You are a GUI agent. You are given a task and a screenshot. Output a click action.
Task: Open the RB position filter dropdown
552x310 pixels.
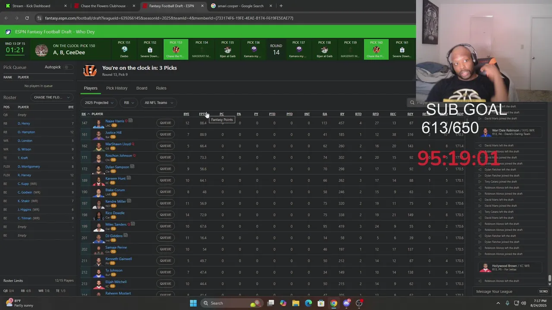coord(129,102)
